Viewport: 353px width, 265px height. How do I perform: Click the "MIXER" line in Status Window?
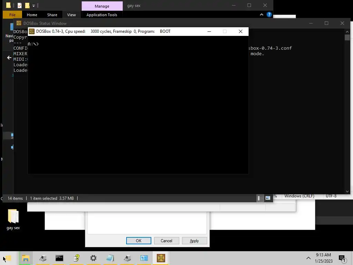[20, 53]
